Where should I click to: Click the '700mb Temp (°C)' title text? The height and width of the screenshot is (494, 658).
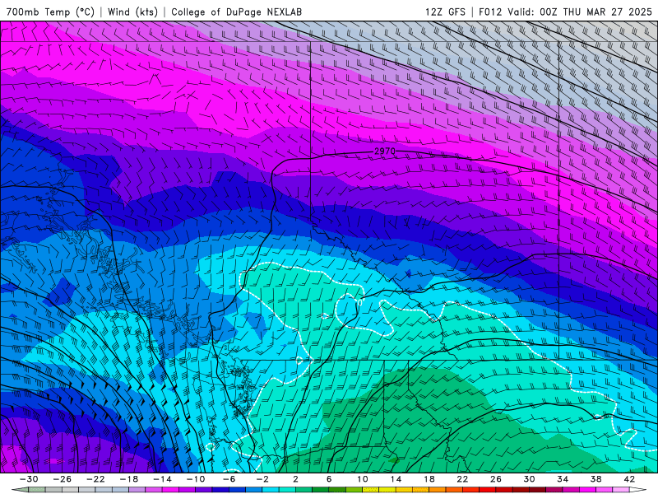pyautogui.click(x=50, y=12)
